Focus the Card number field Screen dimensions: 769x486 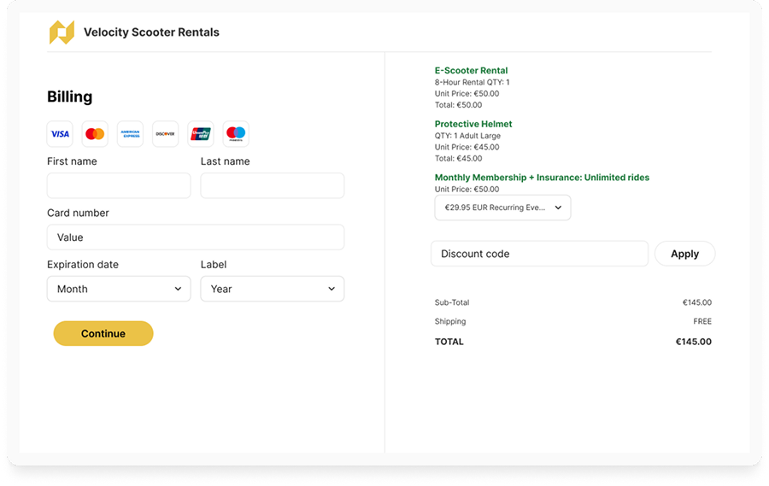click(196, 237)
